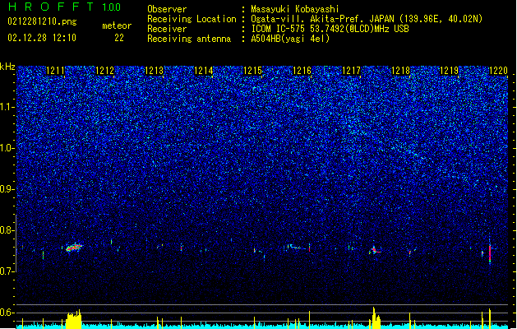This screenshot has width=517, height=329.
Task: Click the 'meteor' label
Action: point(117,25)
